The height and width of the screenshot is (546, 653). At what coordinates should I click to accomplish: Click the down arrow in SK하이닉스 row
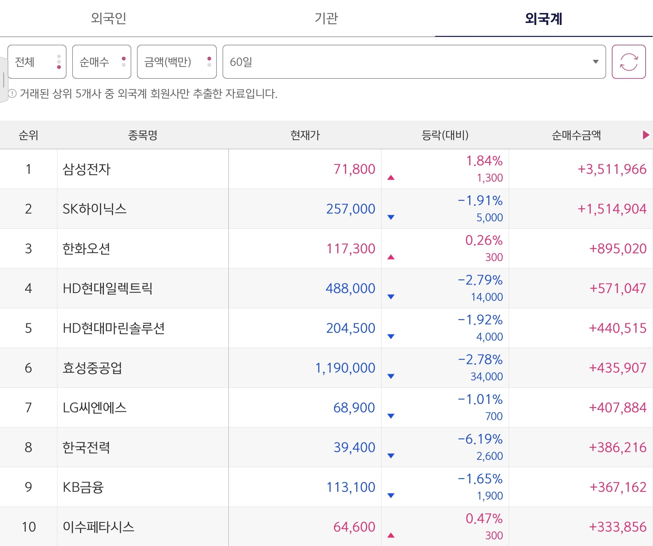pos(391,217)
